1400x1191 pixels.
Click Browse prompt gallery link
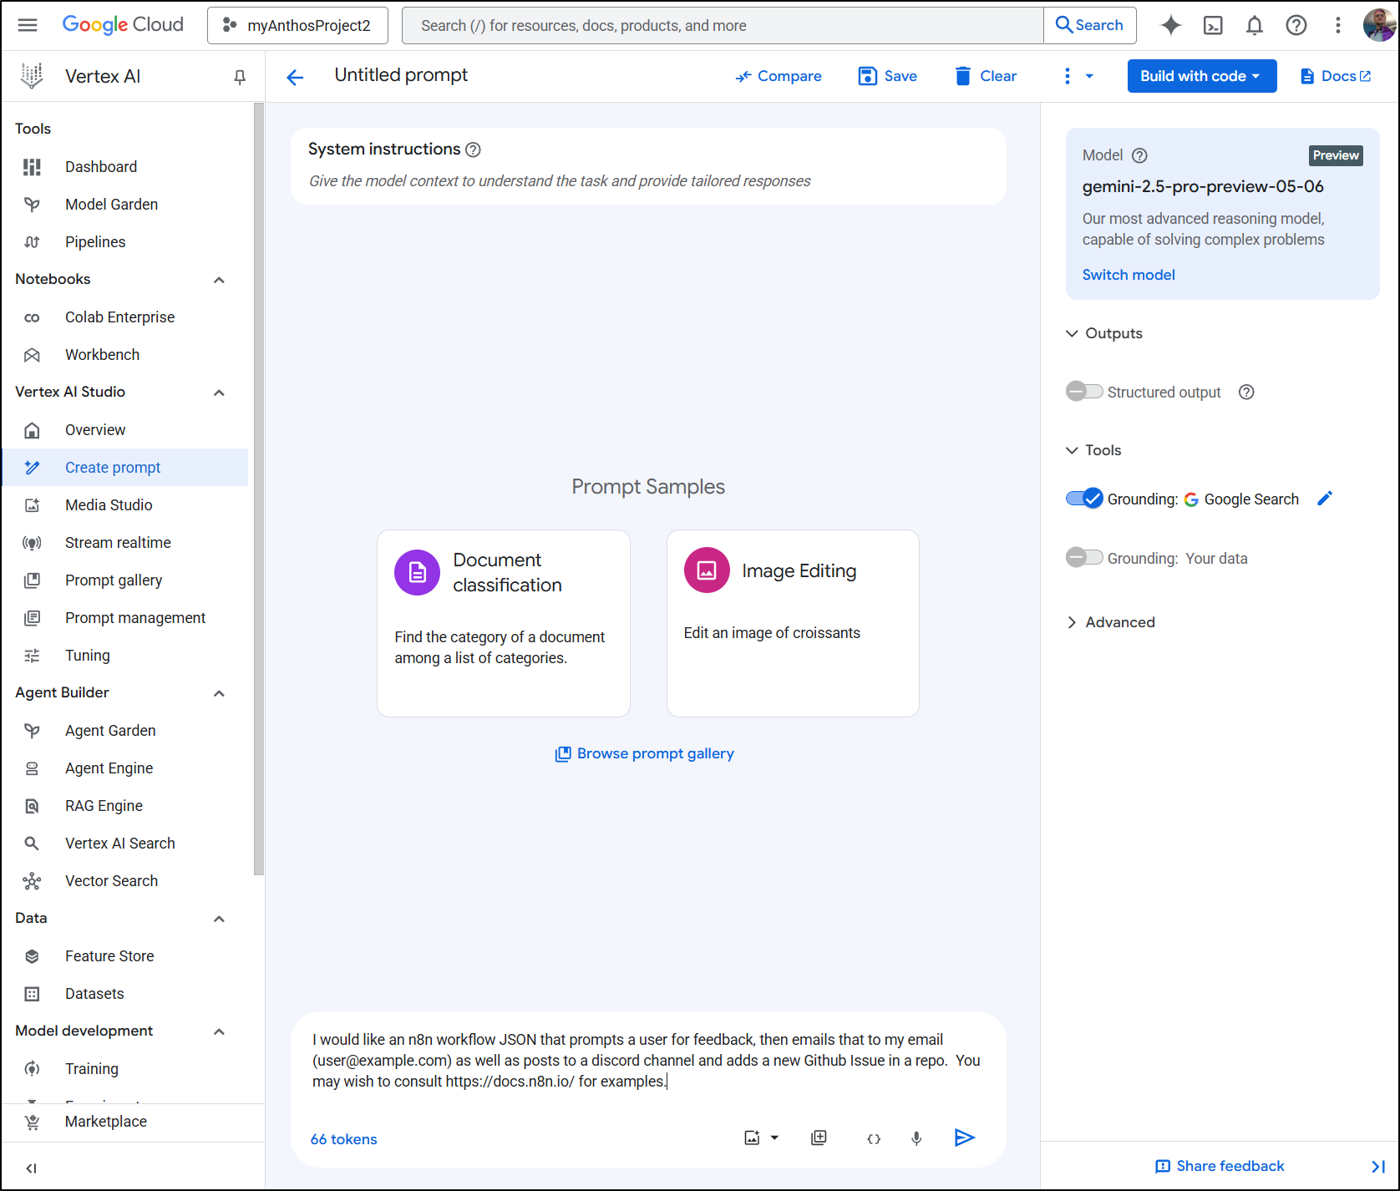(645, 753)
